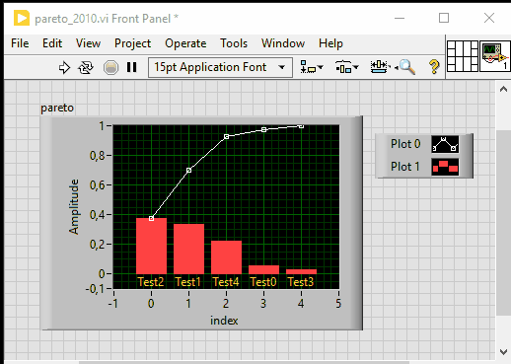Screen dimensions: 511x364
Task: Click the Search magnifier icon
Action: [x=405, y=67]
